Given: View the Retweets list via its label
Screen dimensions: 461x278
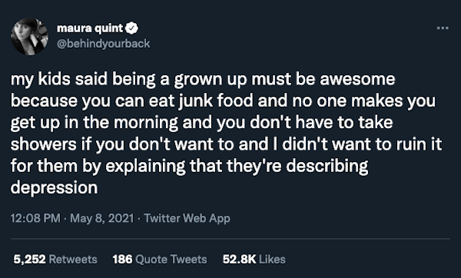Looking at the screenshot, I should pos(73,260).
